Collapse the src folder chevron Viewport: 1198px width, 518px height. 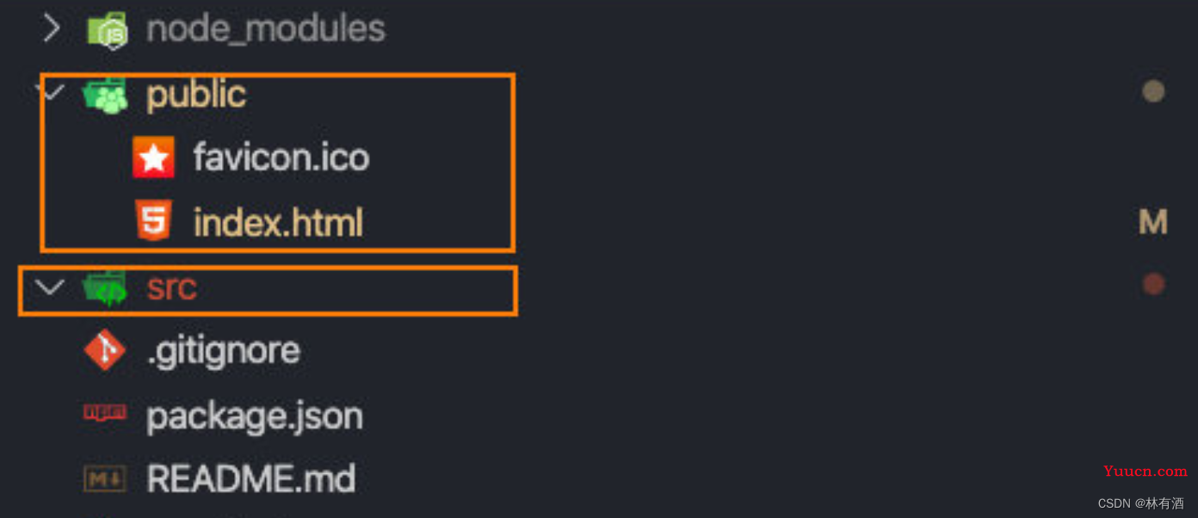point(51,287)
